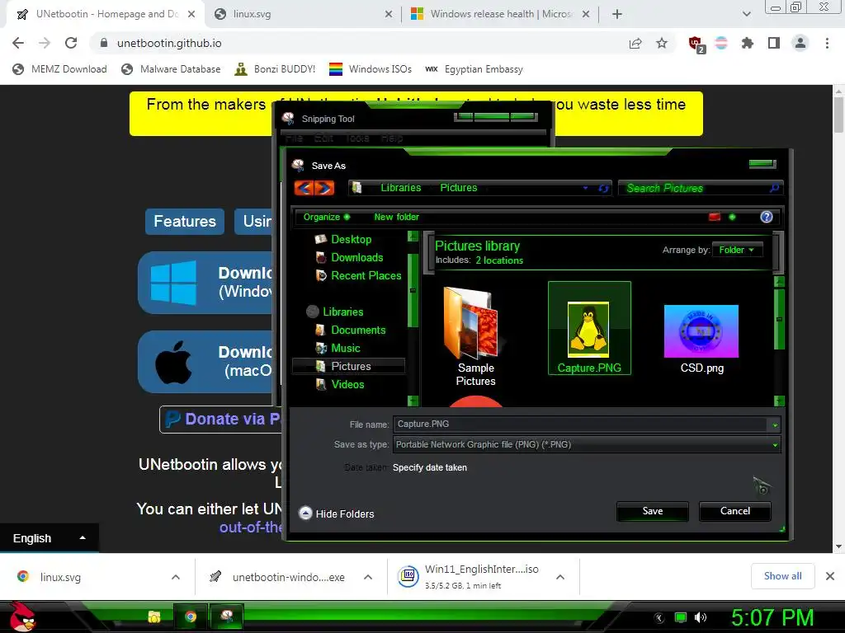This screenshot has height=633, width=845.
Task: Open the Windows ISOs bookmark
Action: pos(371,69)
